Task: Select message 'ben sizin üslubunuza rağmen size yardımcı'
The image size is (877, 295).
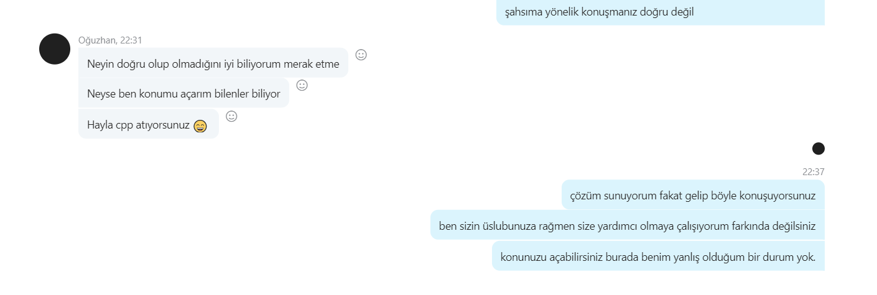Action: [x=628, y=225]
